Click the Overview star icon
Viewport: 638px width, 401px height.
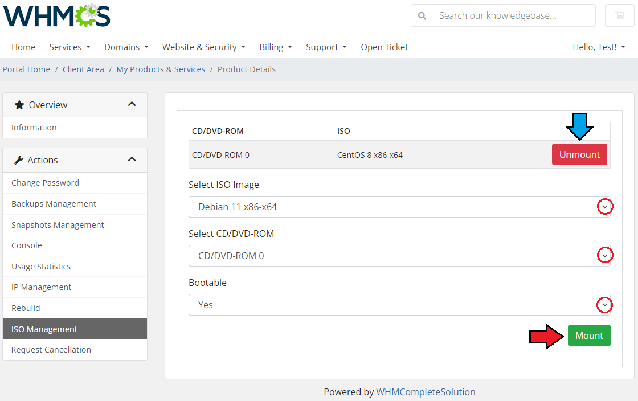click(19, 105)
